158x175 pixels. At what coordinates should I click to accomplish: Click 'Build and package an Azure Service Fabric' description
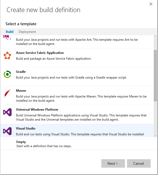[x=54, y=59]
